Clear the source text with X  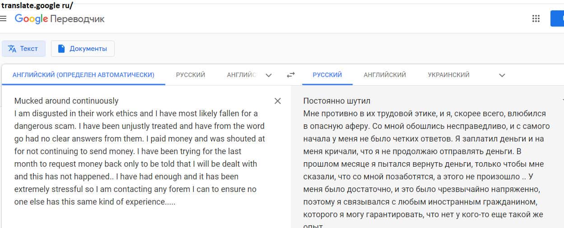(x=278, y=101)
